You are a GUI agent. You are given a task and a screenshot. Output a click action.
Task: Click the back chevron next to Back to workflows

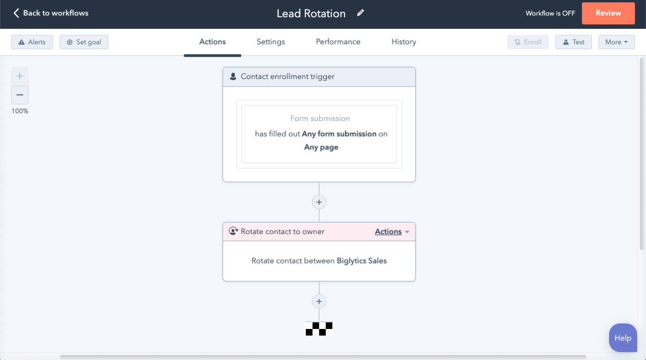tap(16, 13)
